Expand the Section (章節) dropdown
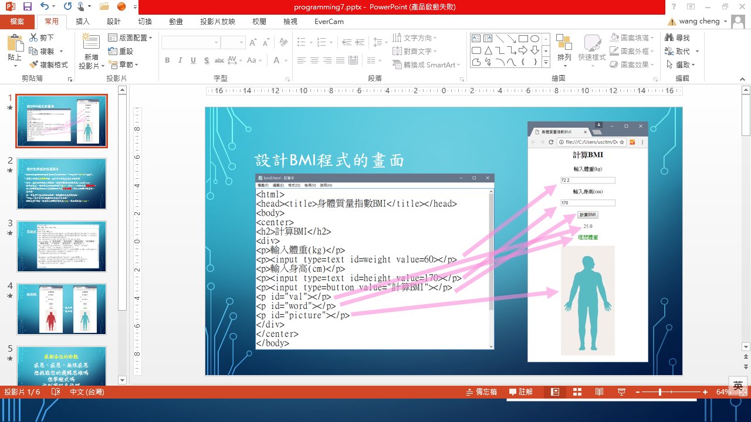Image resolution: width=751 pixels, height=422 pixels. coord(126,64)
